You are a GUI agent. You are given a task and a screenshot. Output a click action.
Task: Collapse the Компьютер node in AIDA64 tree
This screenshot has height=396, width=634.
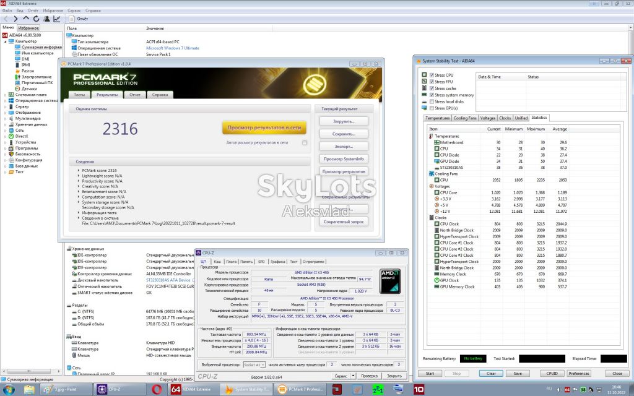5,41
